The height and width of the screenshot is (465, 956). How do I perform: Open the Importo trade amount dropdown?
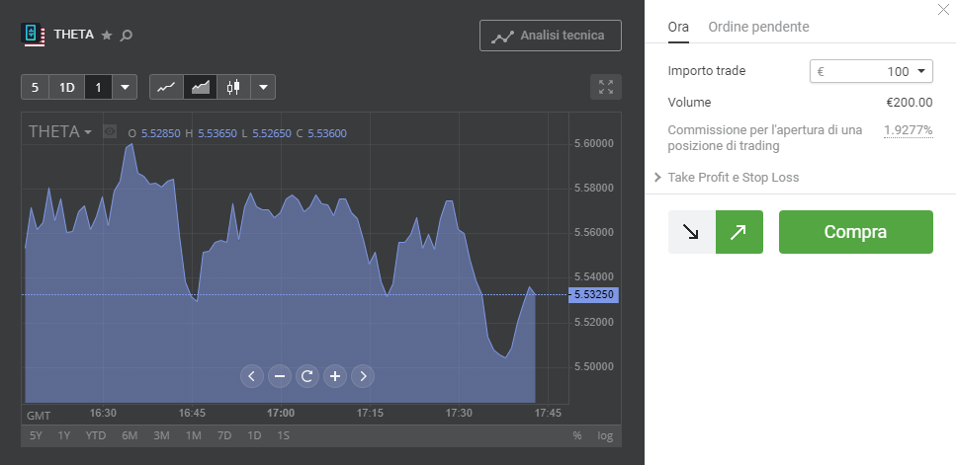pyautogui.click(x=920, y=71)
